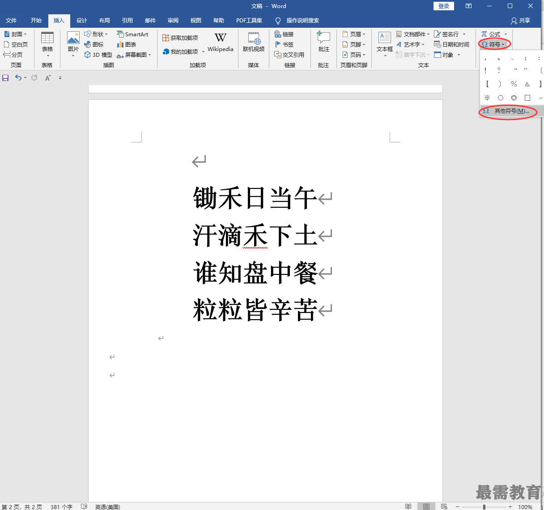This screenshot has height=510, width=544.
Task: Insert 日期和时间 date and time
Action: coord(451,44)
